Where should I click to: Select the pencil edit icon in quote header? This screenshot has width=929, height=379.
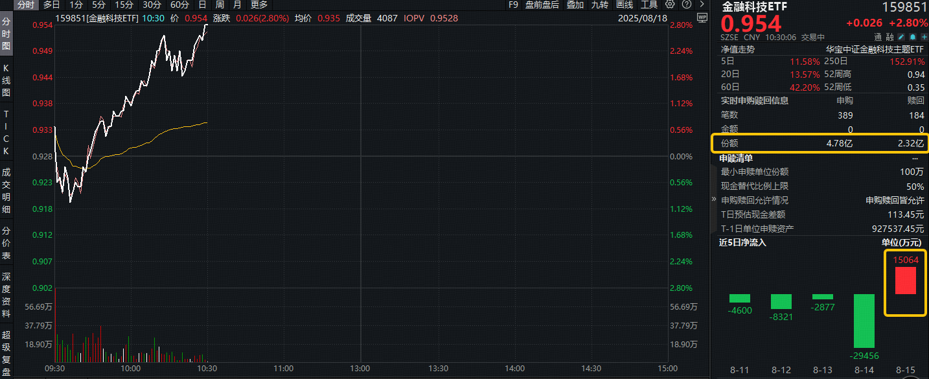click(900, 37)
